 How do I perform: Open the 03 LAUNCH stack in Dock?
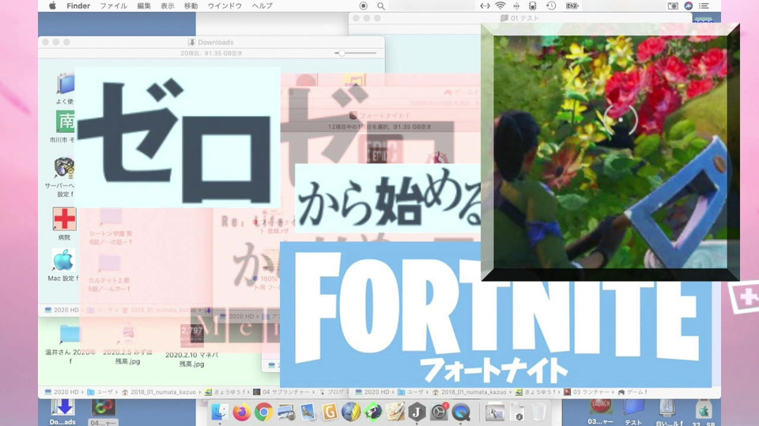tap(601, 410)
